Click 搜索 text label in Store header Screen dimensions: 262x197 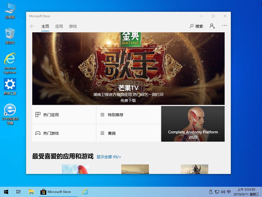[199, 26]
